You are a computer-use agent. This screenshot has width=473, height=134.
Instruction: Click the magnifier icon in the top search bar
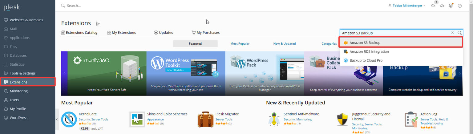coord(63,6)
